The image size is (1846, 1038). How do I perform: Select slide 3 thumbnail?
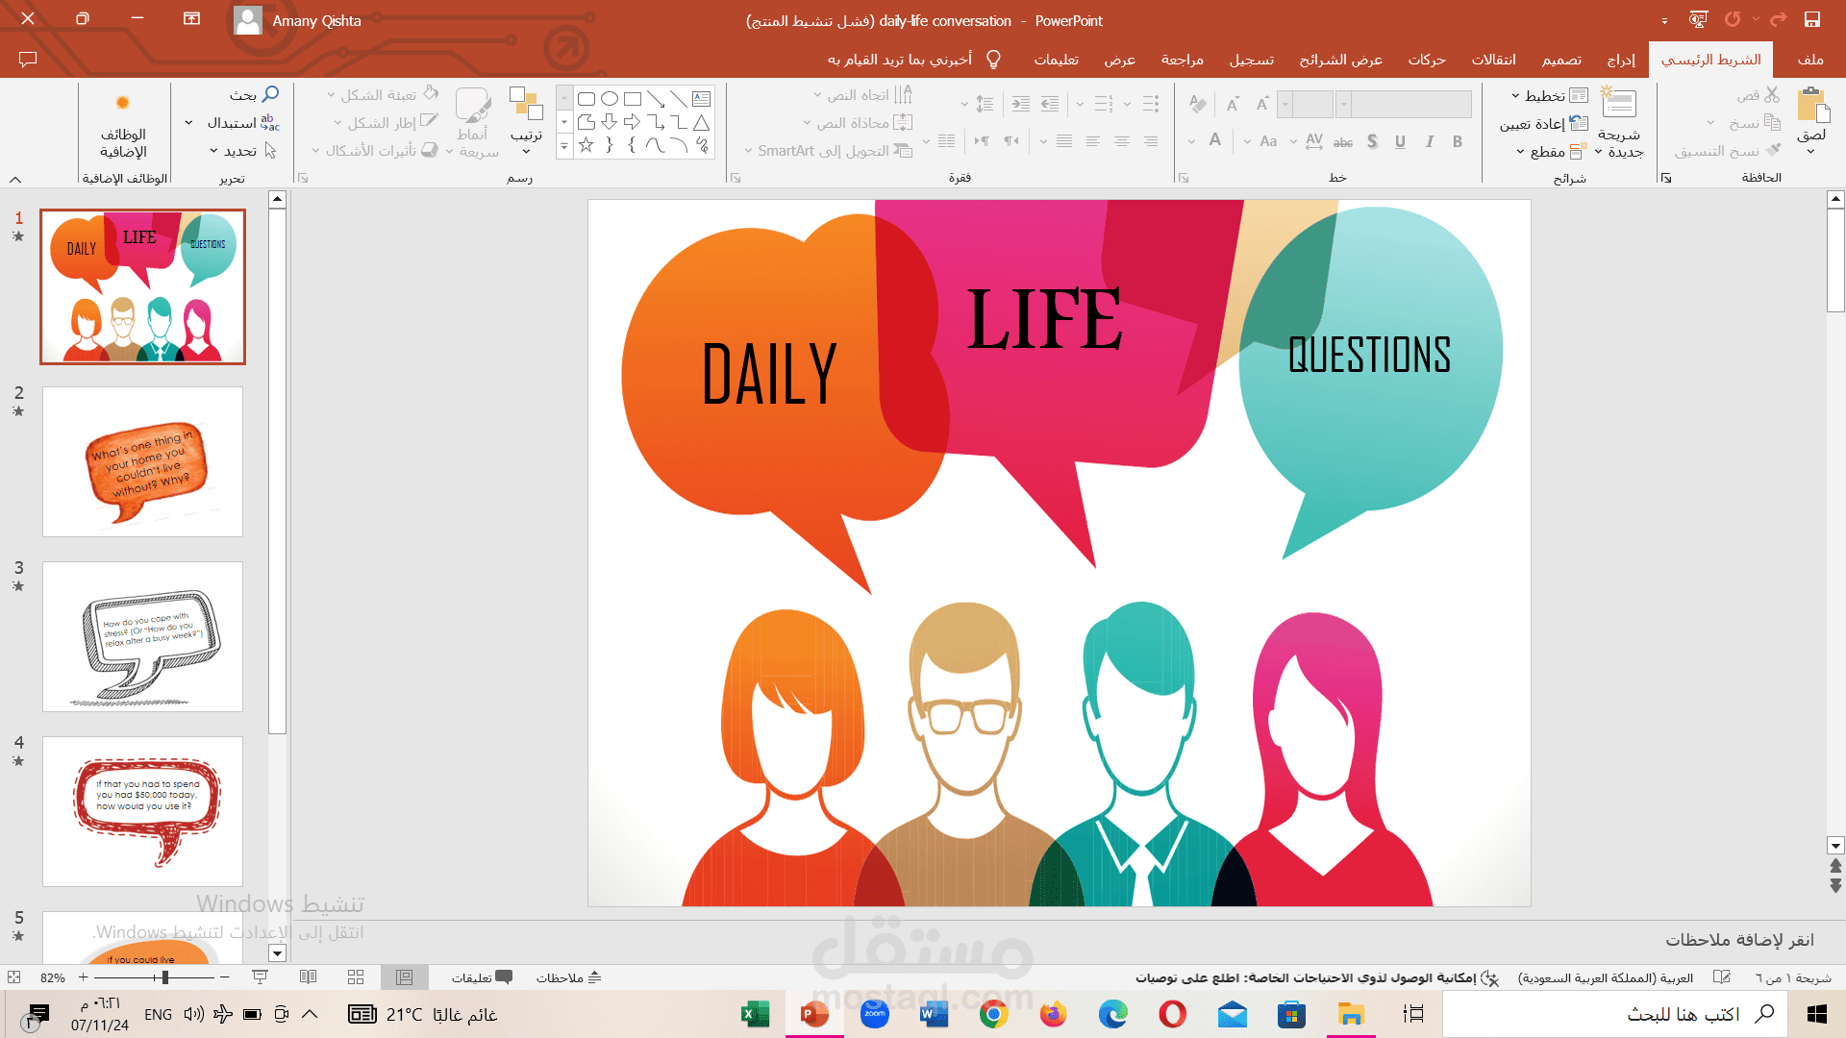point(142,636)
